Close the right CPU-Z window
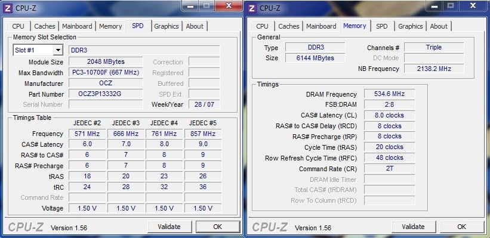This screenshot has height=238, width=490. (x=473, y=5)
